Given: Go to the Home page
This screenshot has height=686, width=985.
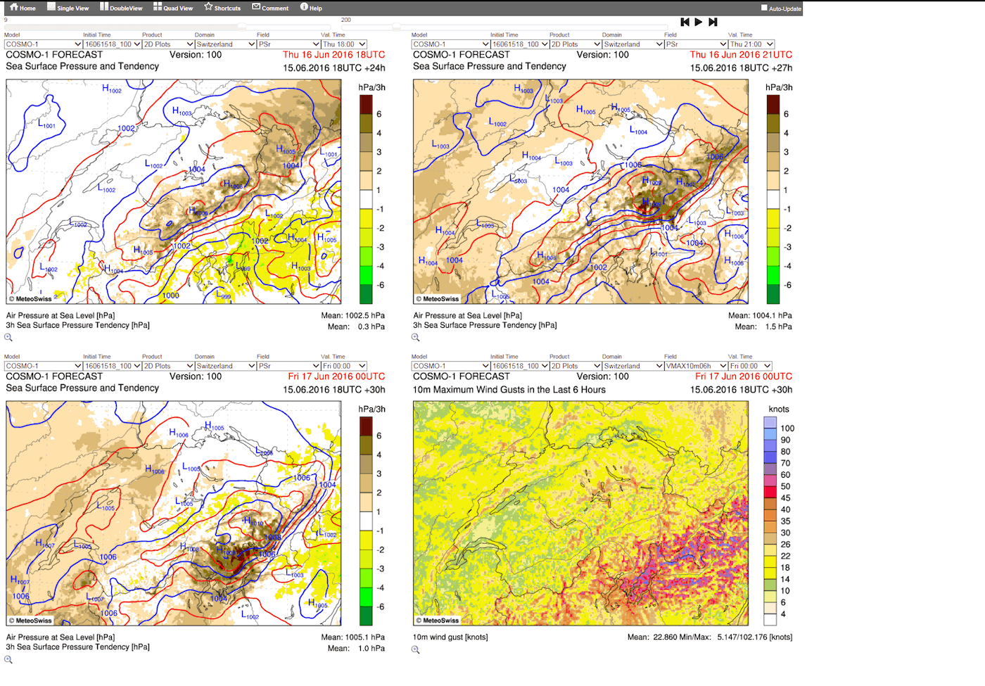Looking at the screenshot, I should click(23, 8).
